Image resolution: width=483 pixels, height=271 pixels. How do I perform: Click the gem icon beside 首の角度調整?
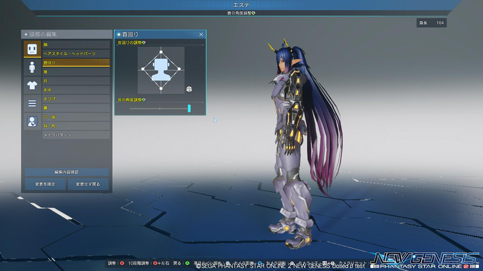[144, 100]
